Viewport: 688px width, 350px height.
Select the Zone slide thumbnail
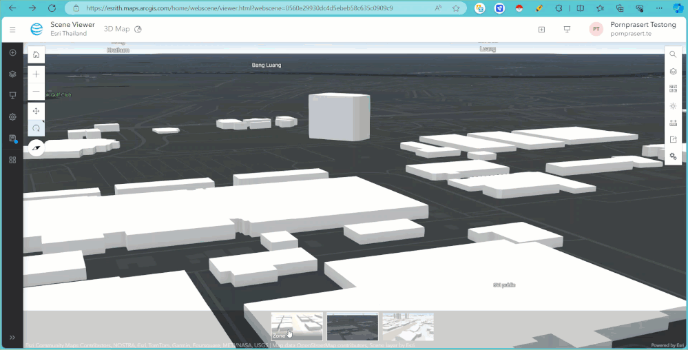(x=297, y=327)
